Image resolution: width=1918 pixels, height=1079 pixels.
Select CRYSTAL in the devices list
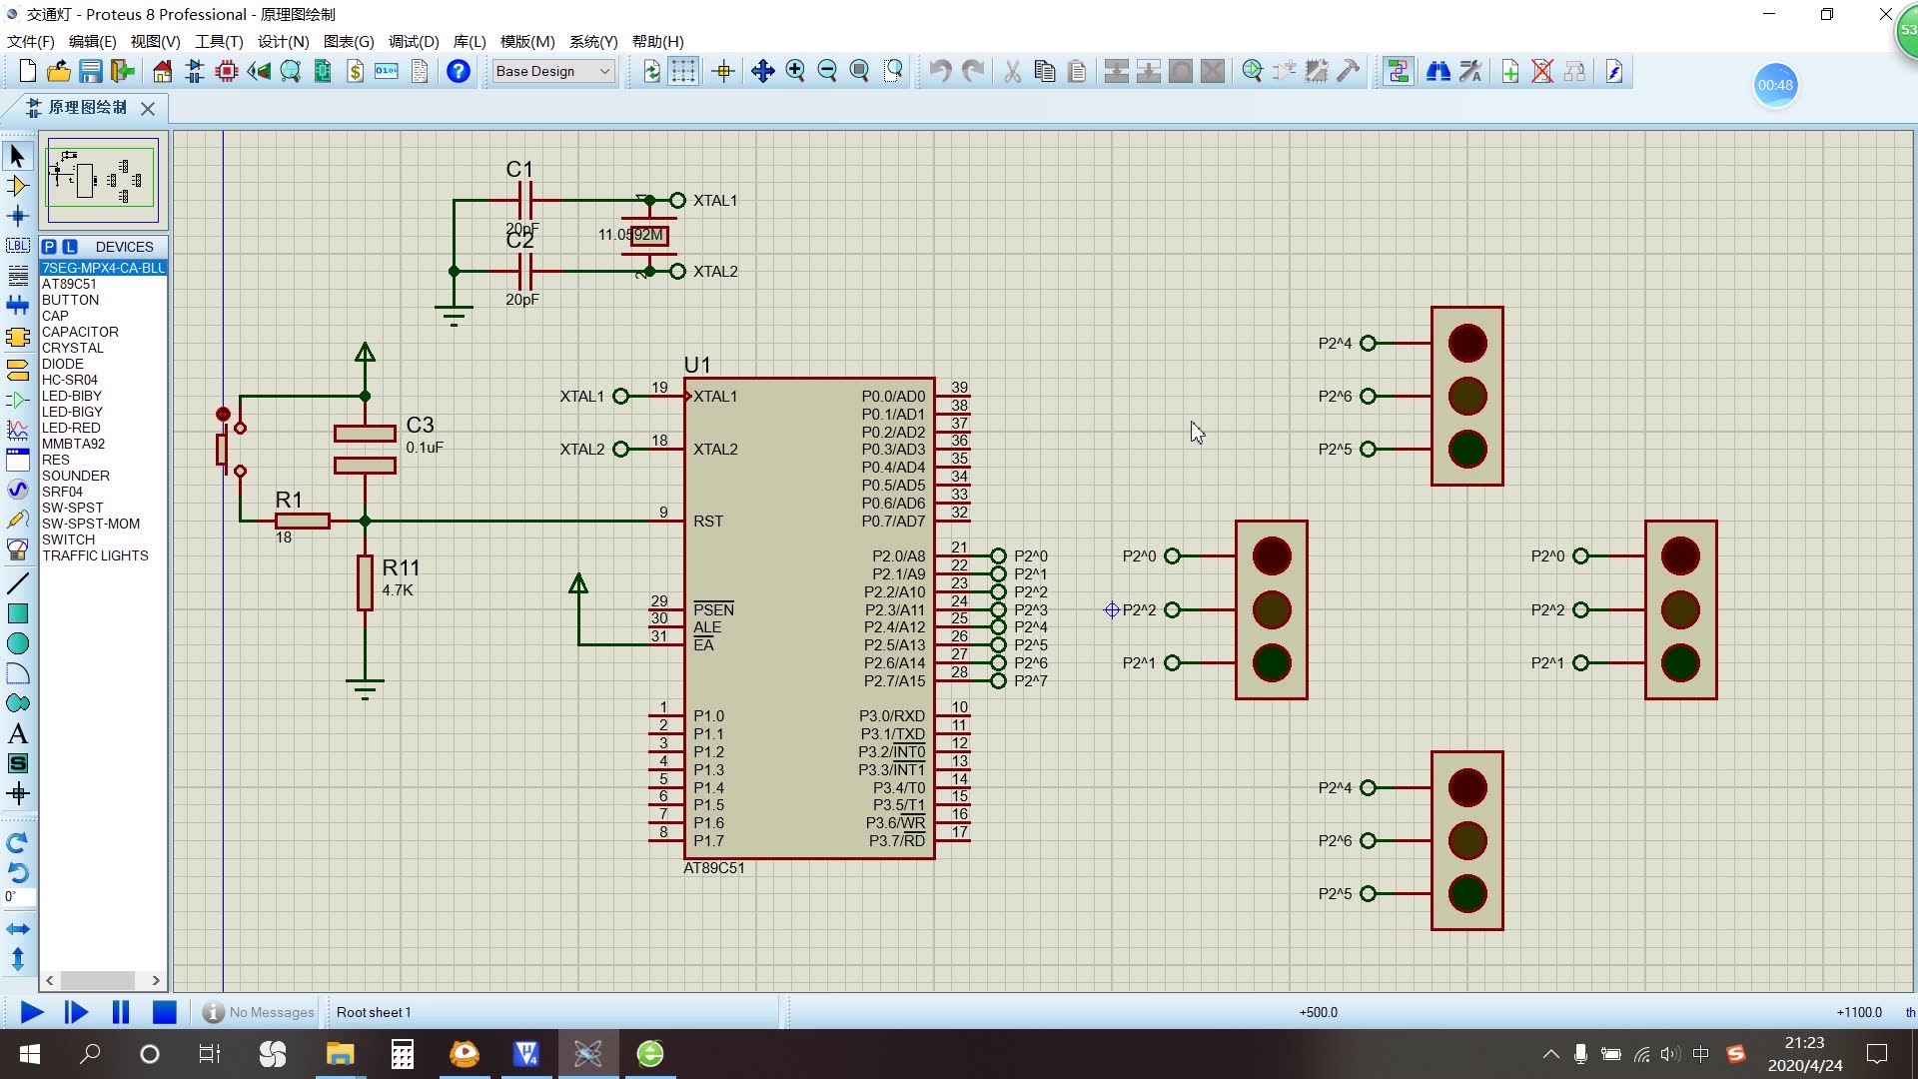point(102,348)
